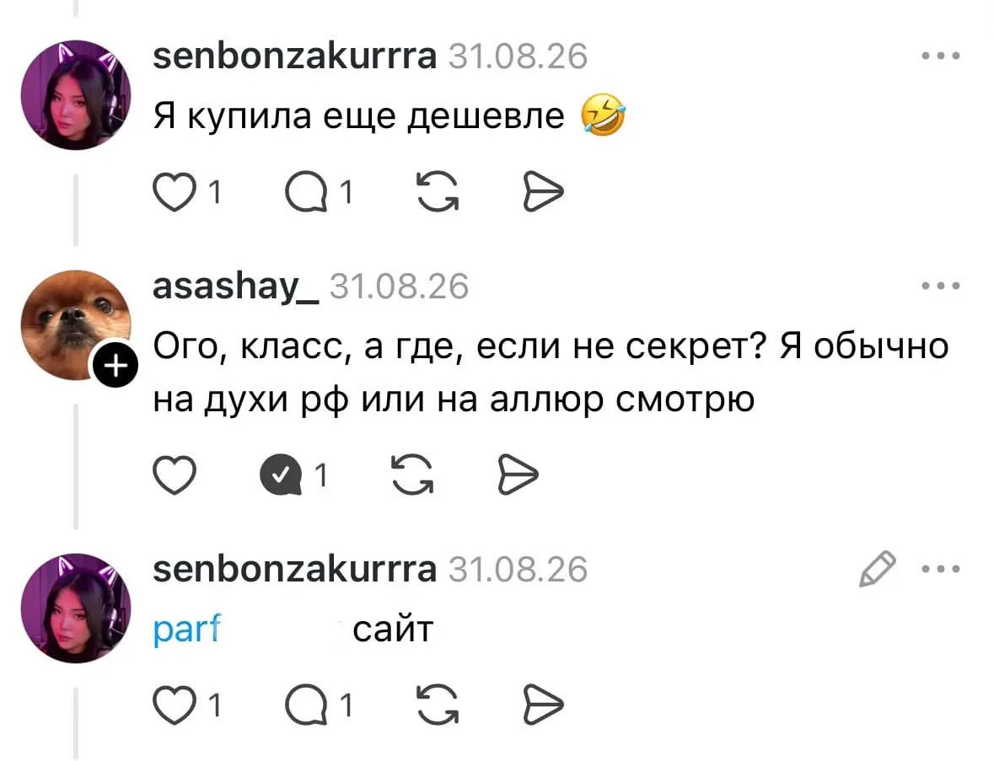Open asashay_ profile from username

(236, 287)
